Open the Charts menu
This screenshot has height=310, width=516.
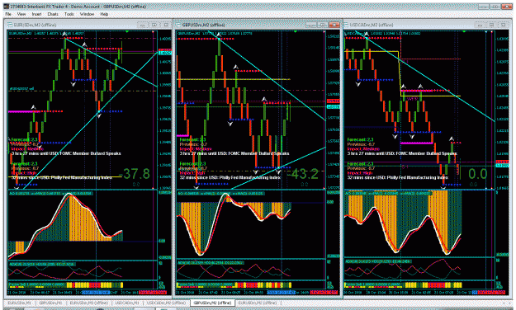(53, 14)
